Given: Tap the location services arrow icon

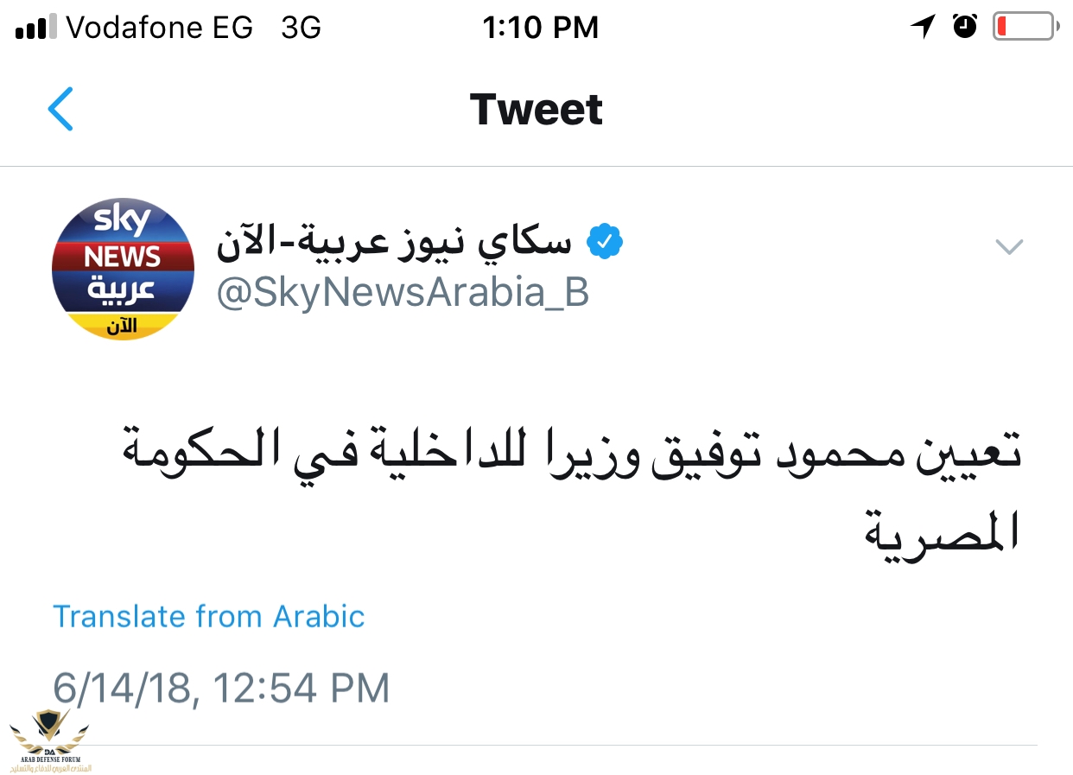Looking at the screenshot, I should (923, 27).
